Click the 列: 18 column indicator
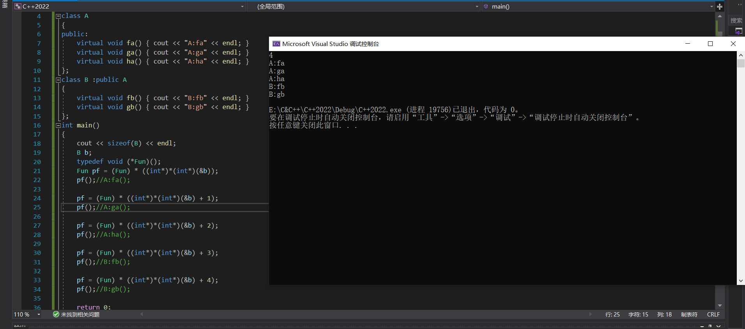745x329 pixels. (664, 315)
